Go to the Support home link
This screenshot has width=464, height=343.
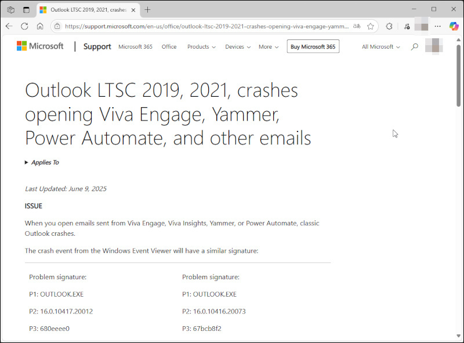coord(97,46)
